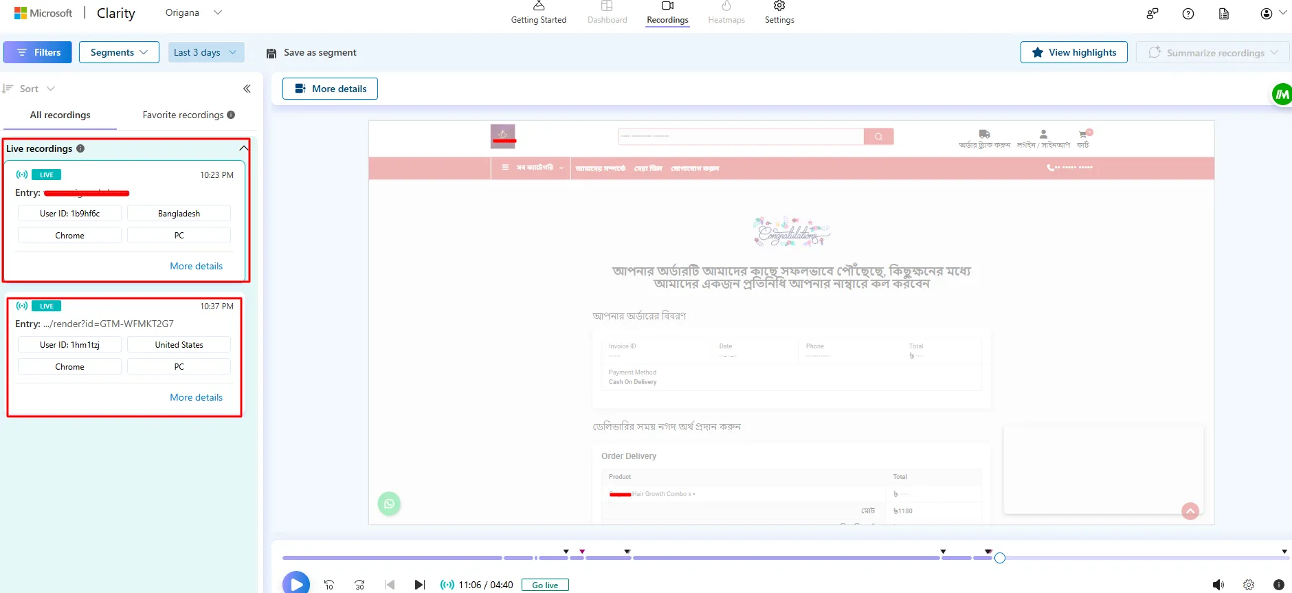Screen dimensions: 1292x593
Task: Jump to the next recording
Action: click(x=419, y=585)
